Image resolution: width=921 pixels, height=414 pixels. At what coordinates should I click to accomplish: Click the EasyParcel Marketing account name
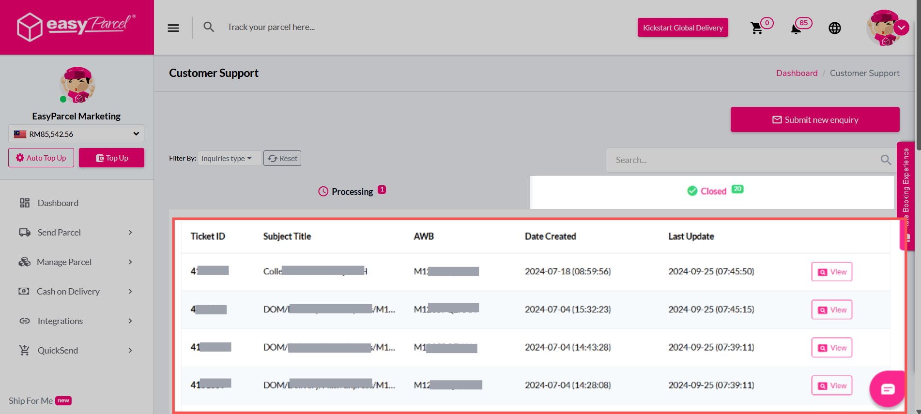76,116
